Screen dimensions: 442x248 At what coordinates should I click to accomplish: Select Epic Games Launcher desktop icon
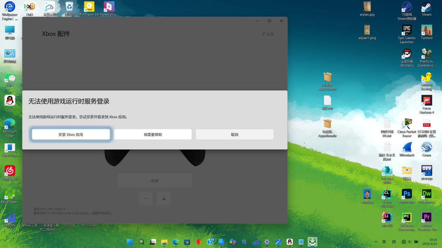[x=407, y=34]
